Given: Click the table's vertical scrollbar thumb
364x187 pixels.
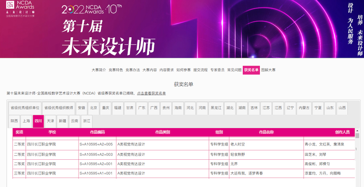Looking at the screenshot, I should (x=357, y=136).
